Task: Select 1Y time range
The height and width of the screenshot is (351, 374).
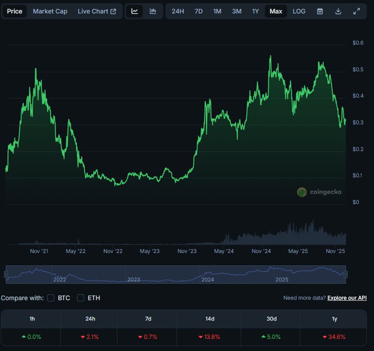Action: pyautogui.click(x=256, y=11)
